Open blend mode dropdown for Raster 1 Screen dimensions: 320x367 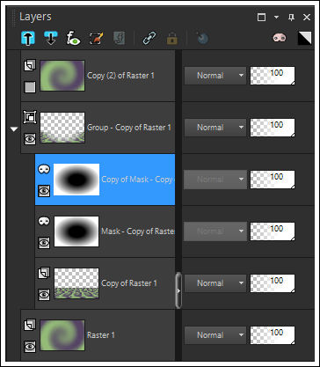215,335
